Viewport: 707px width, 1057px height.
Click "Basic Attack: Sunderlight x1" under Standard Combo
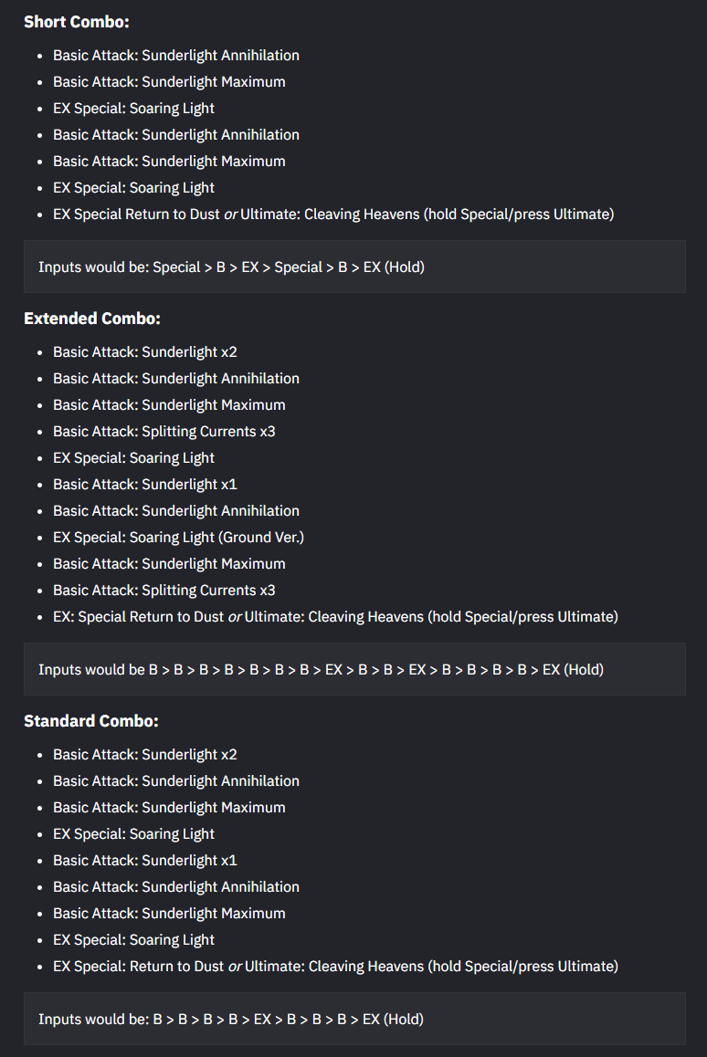coord(145,861)
